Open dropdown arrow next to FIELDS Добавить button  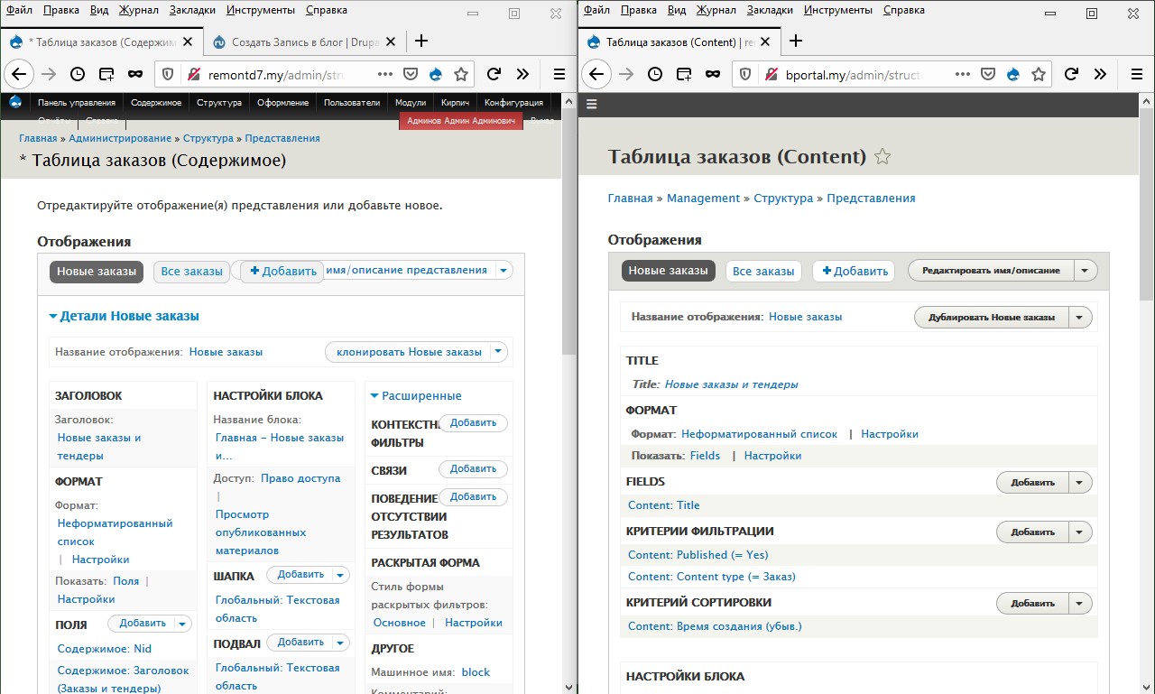point(1081,482)
